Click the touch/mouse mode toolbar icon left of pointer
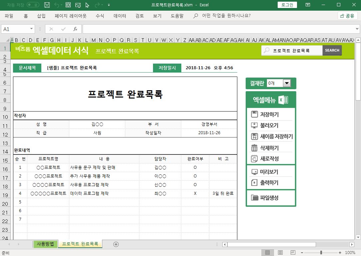Viewport: 361px width, 256px height. (x=78, y=5)
